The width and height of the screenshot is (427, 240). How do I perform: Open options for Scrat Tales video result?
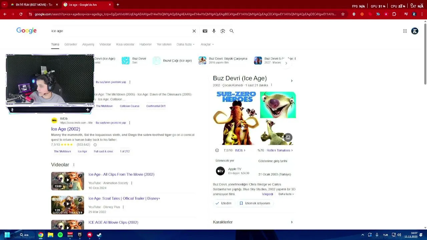tap(123, 207)
